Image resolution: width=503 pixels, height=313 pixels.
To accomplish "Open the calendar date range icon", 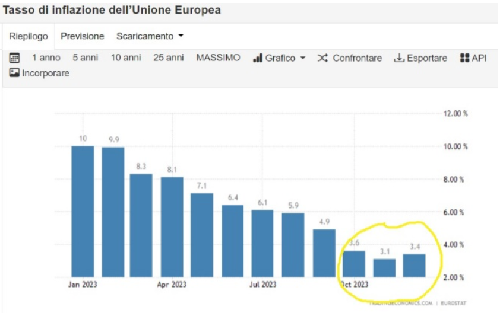I will (x=15, y=58).
